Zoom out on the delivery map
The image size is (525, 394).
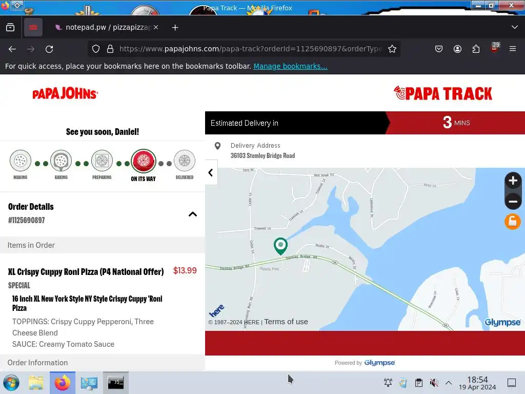(513, 201)
